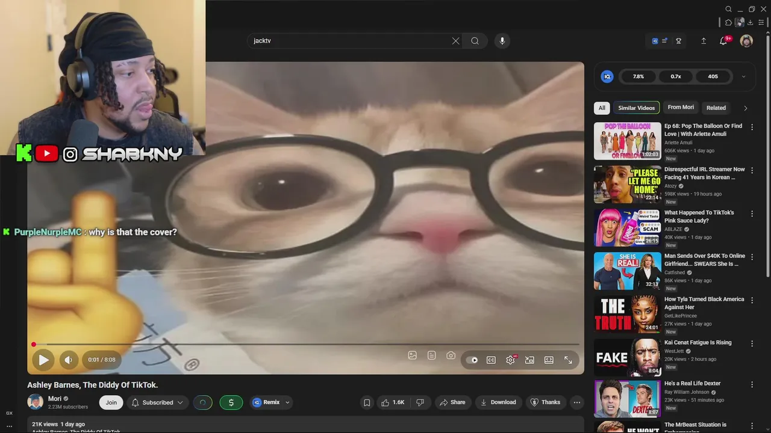Select the Related chip
The width and height of the screenshot is (771, 433).
point(716,108)
